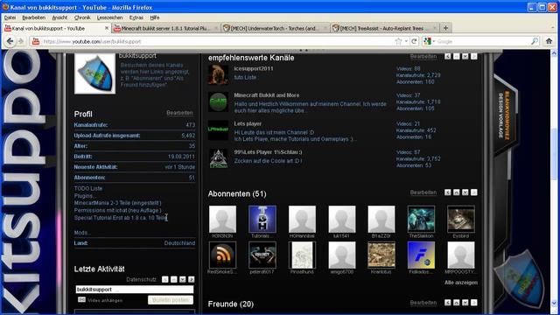Click the video icon beside 'Video anhängen'

pyautogui.click(x=81, y=299)
